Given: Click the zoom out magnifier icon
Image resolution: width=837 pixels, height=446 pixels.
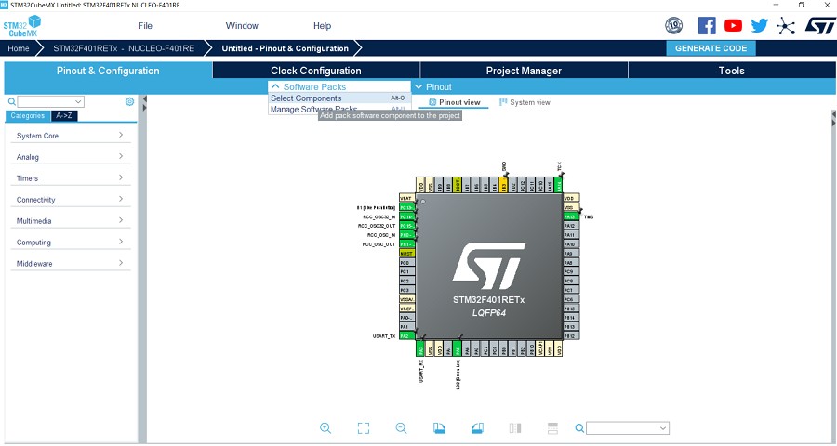Looking at the screenshot, I should point(401,427).
